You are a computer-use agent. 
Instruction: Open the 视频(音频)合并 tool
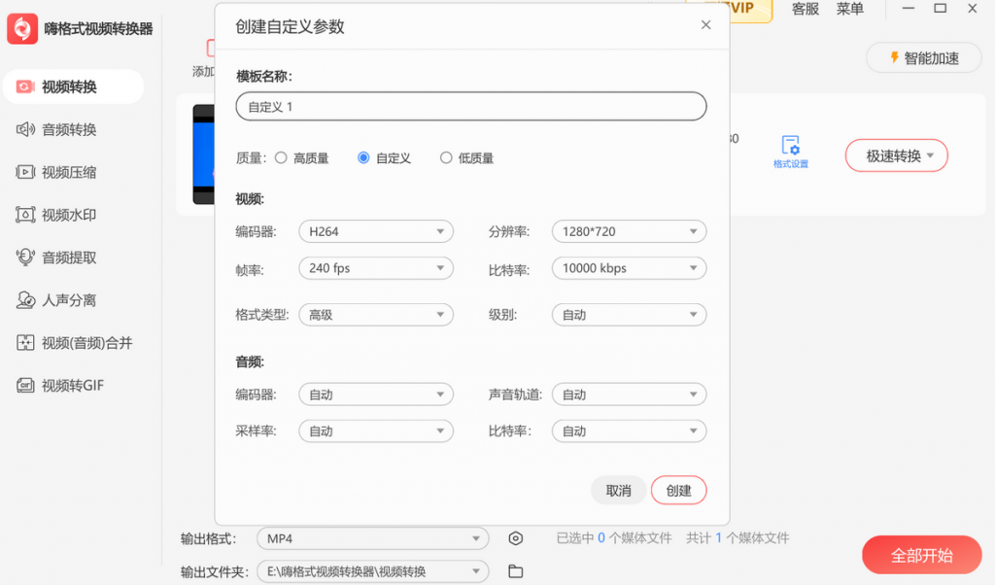[70, 342]
